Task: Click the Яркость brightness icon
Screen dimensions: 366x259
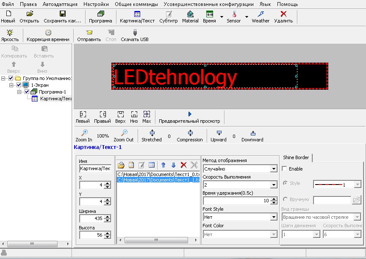Action: pyautogui.click(x=9, y=33)
